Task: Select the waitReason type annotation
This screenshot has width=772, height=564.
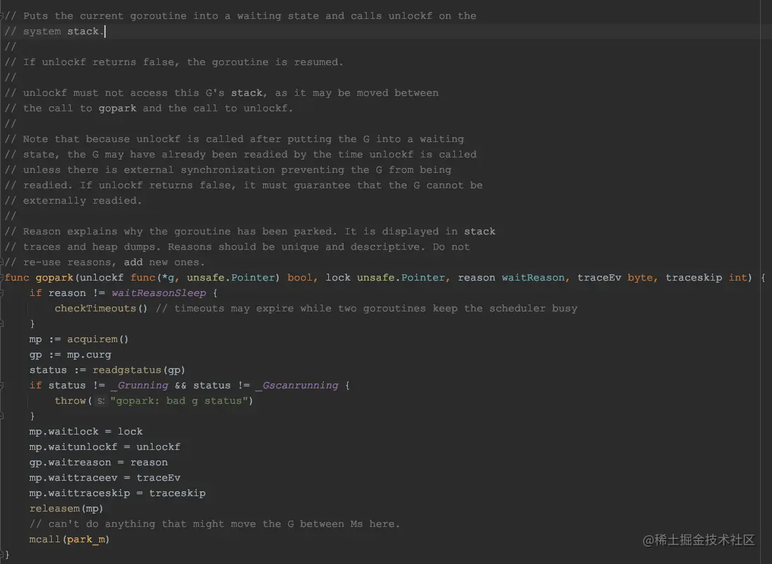Action: pyautogui.click(x=534, y=277)
